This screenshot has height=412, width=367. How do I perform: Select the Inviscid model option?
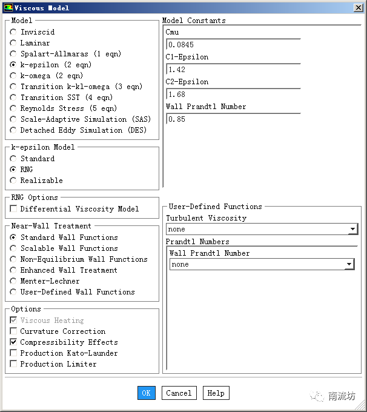coord(13,32)
